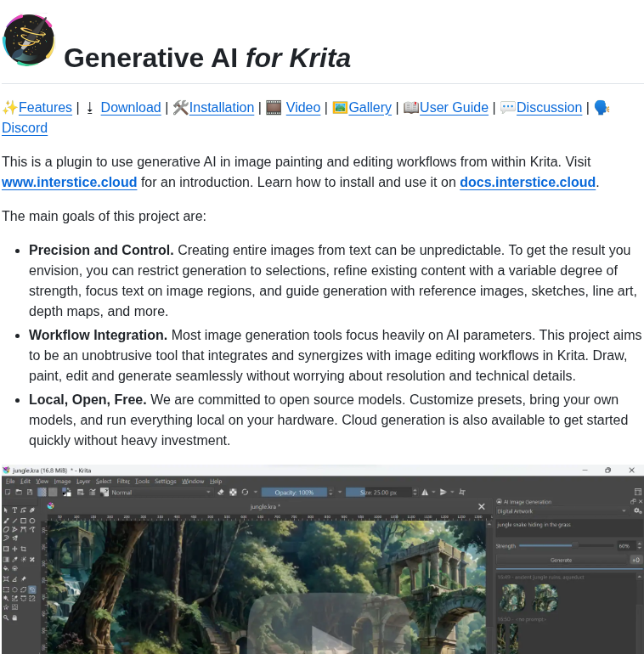Toggle wrap around mode icon
644x654 pixels.
tap(462, 492)
